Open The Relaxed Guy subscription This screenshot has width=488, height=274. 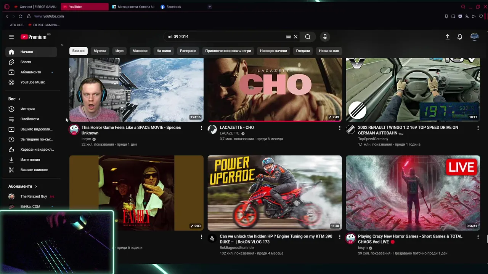31,196
